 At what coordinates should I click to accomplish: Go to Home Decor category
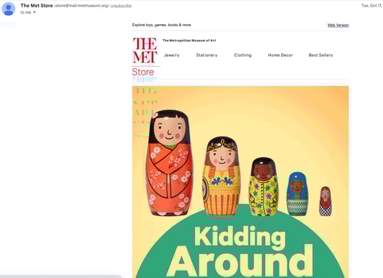281,55
